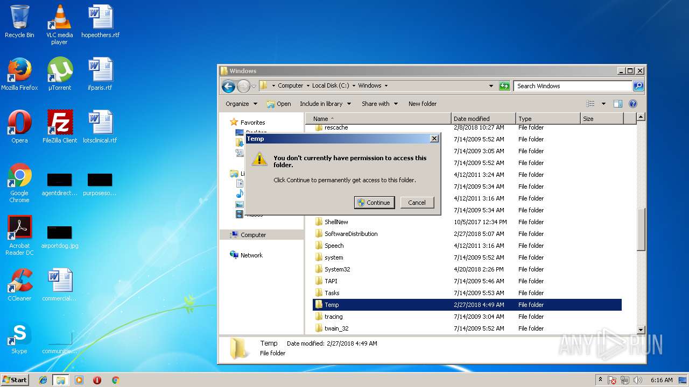The width and height of the screenshot is (689, 387).
Task: Click Local Disk (C:) breadcrumb
Action: pyautogui.click(x=331, y=86)
